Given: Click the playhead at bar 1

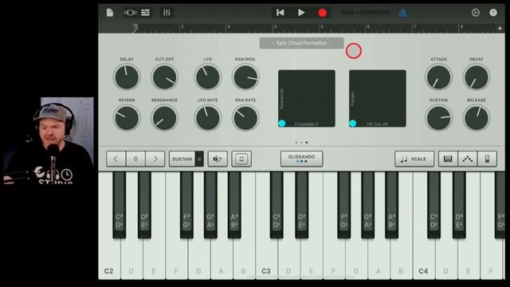Looking at the screenshot, I should (x=135, y=29).
